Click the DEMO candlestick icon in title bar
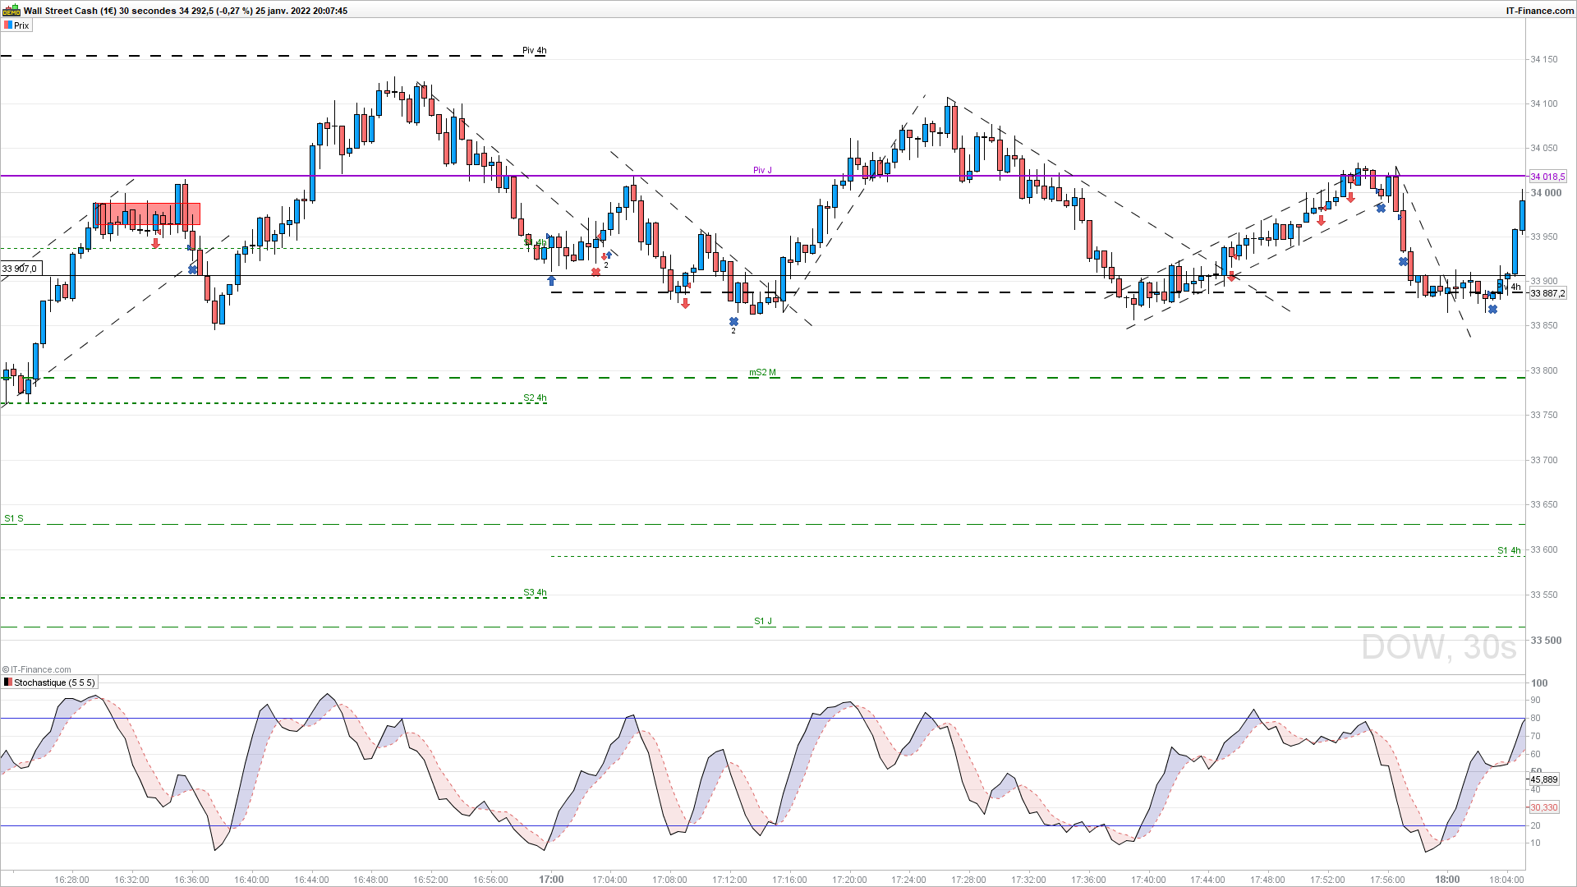Screen dimensions: 1577x887 11,11
